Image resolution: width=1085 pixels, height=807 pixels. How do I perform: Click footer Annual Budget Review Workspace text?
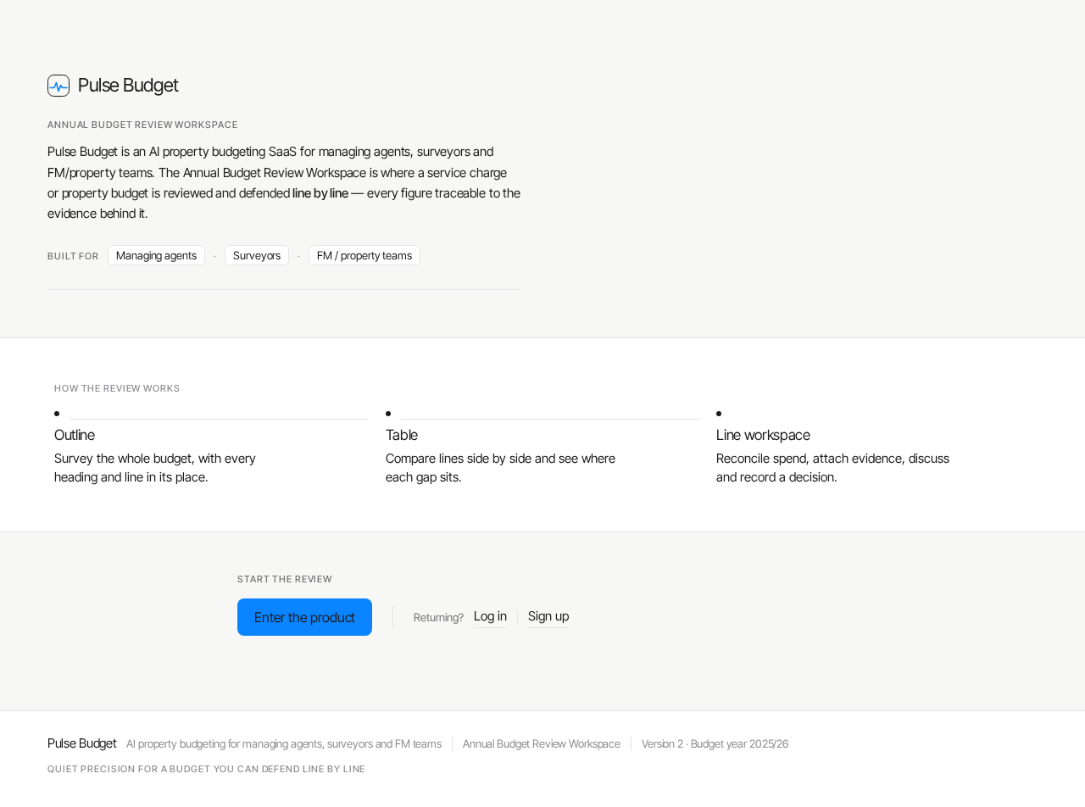click(542, 743)
